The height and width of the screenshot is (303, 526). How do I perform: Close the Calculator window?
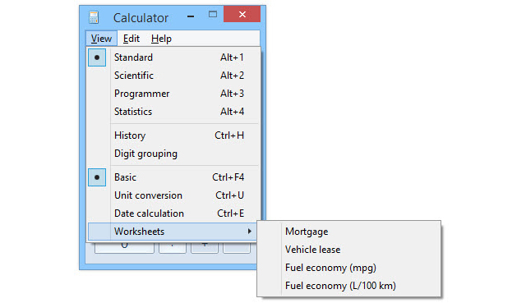[242, 14]
